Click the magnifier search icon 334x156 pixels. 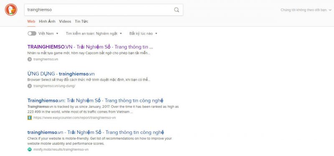point(176,10)
